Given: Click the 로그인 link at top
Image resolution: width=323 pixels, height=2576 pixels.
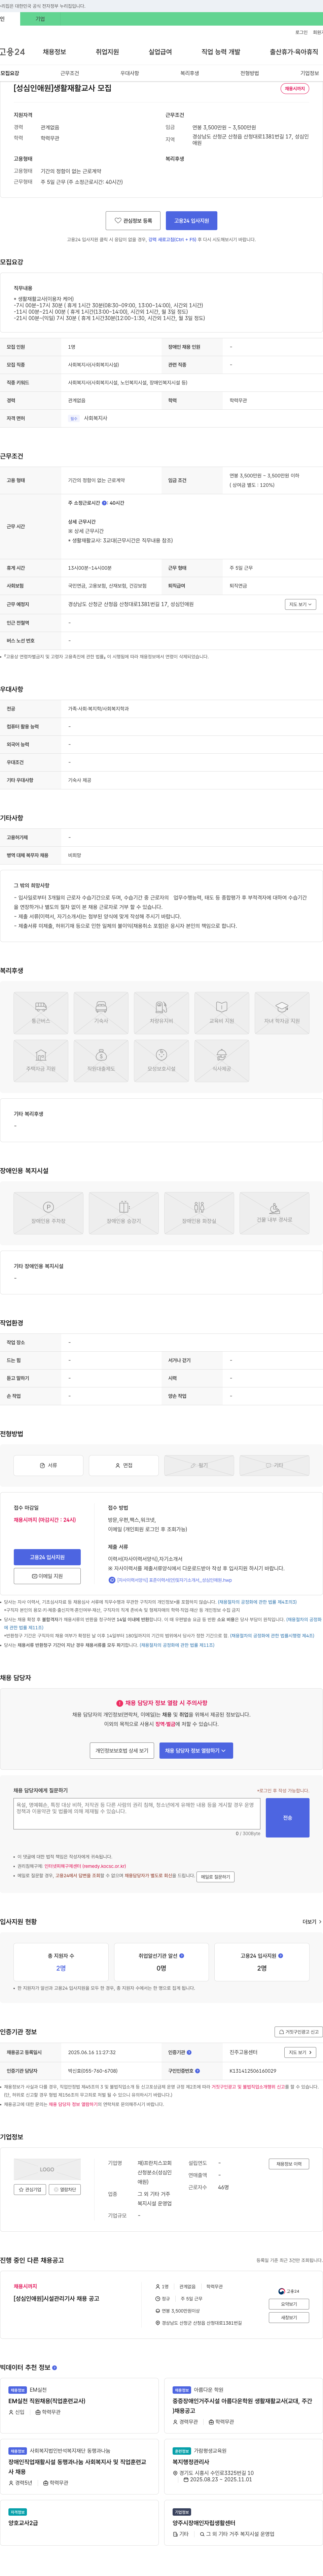Looking at the screenshot, I should pyautogui.click(x=301, y=32).
